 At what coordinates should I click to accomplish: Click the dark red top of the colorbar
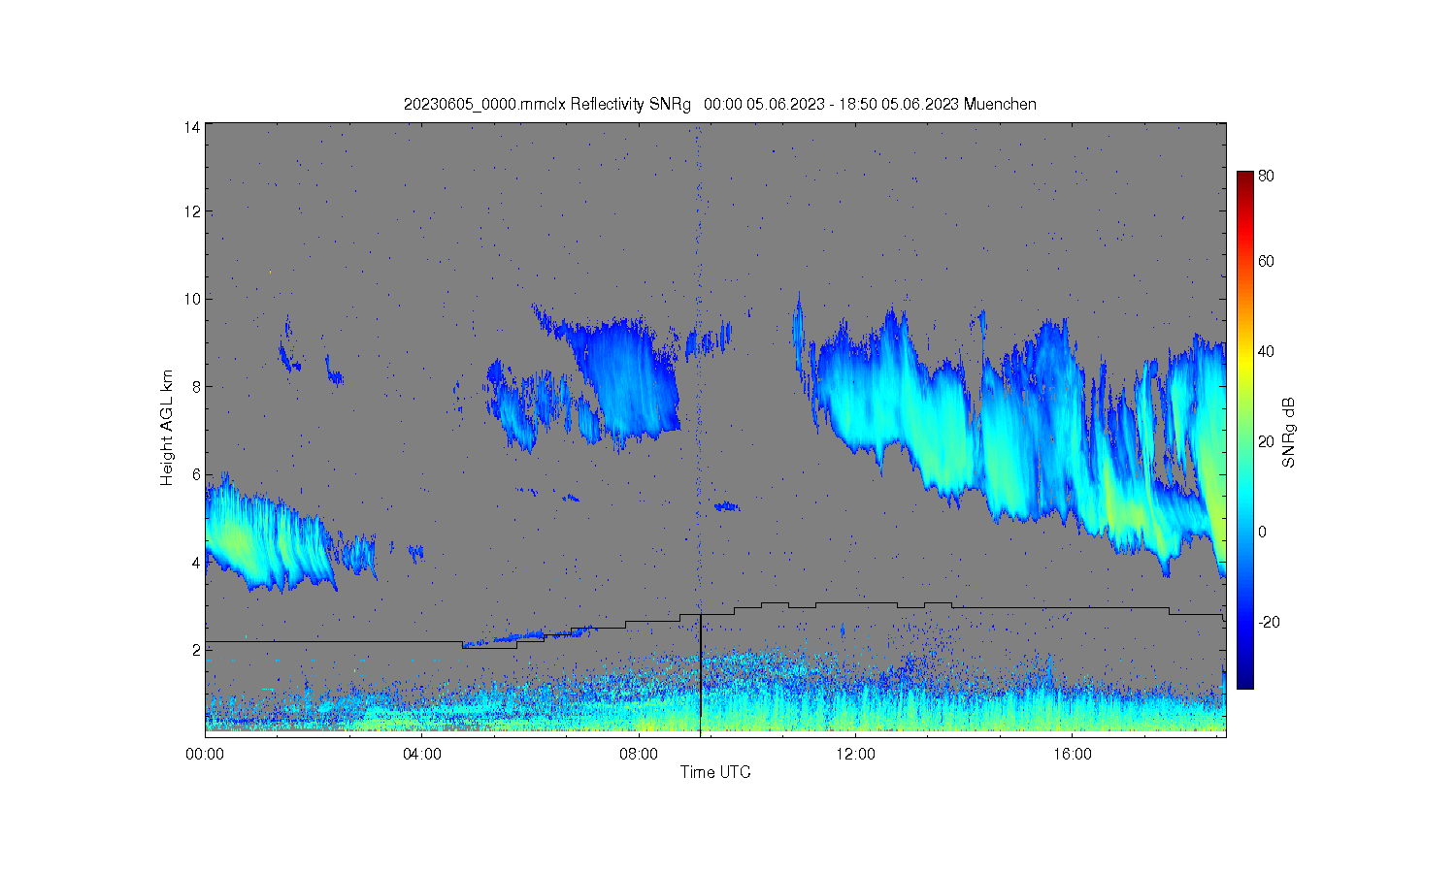pos(1245,180)
